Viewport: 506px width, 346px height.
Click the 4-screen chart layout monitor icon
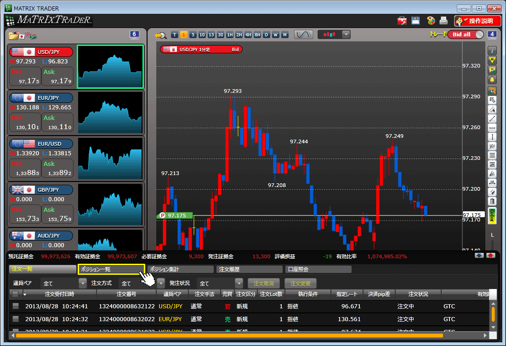point(492,34)
